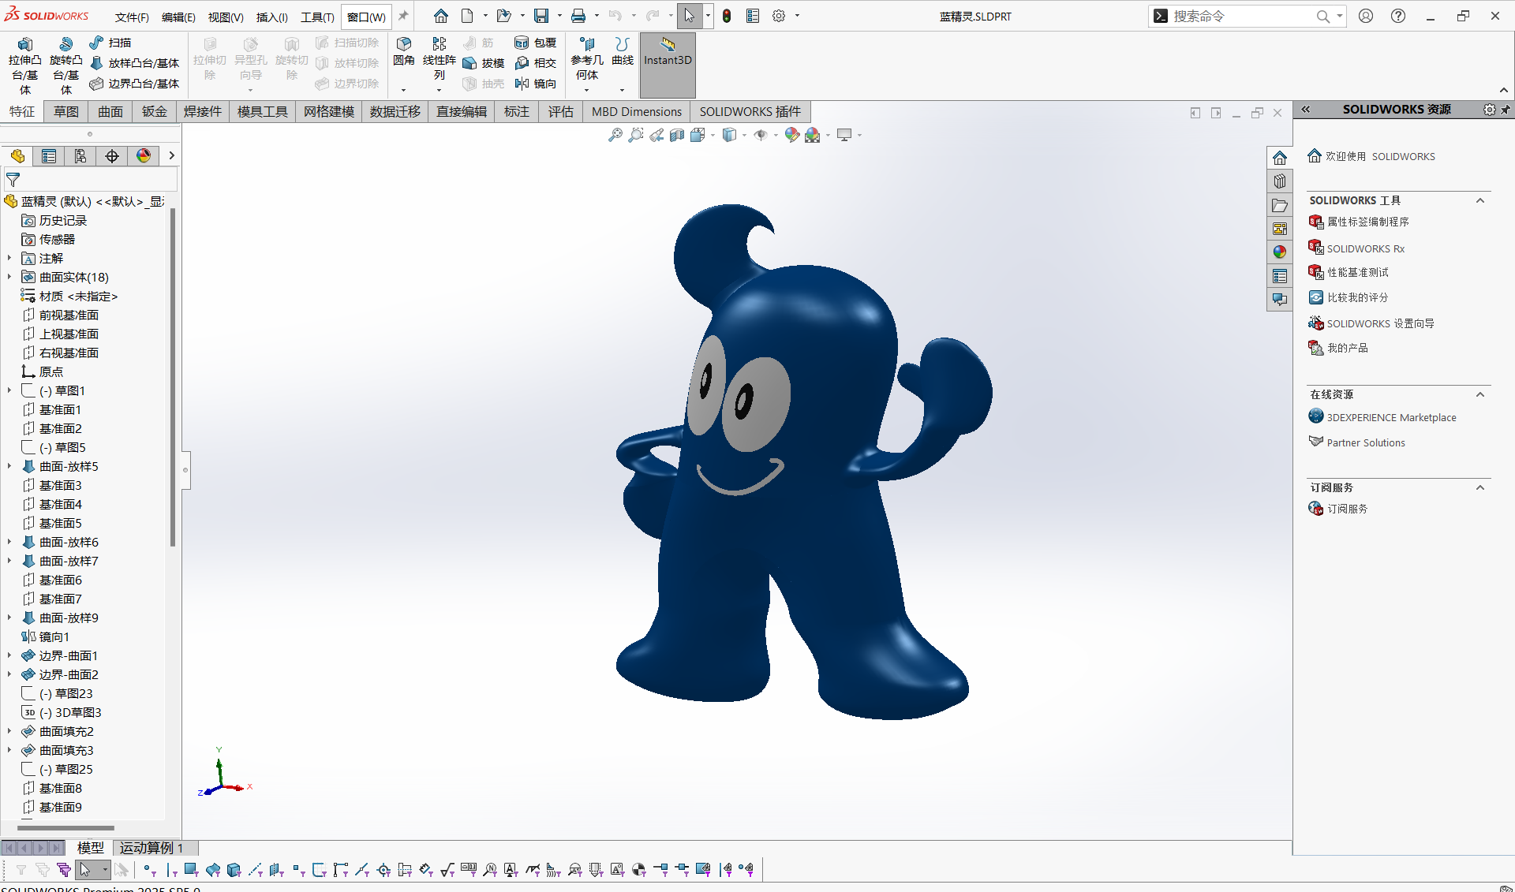Open the 插入(I) menu
1515x892 pixels.
pos(272,17)
